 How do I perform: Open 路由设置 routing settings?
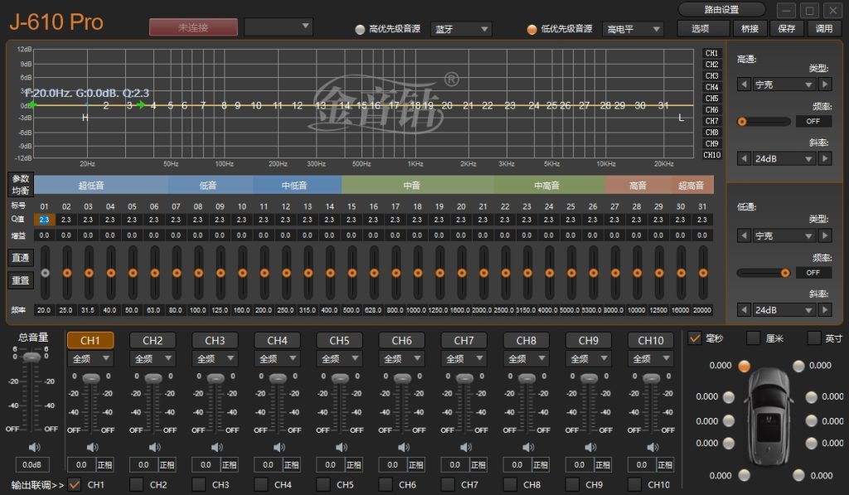(x=721, y=9)
